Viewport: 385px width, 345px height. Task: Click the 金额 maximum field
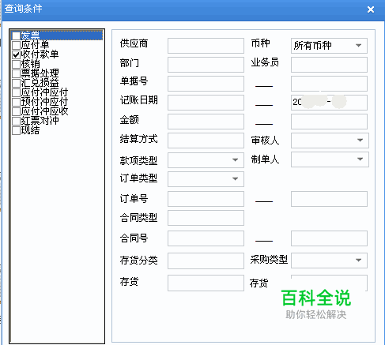(329, 122)
